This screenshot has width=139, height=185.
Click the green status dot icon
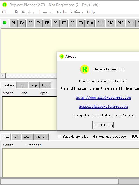pyautogui.click(x=5, y=23)
